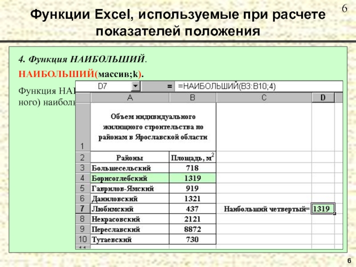Select row 9 header
Image resolution: width=356 pixels, height=267 pixels.
(x=83, y=229)
